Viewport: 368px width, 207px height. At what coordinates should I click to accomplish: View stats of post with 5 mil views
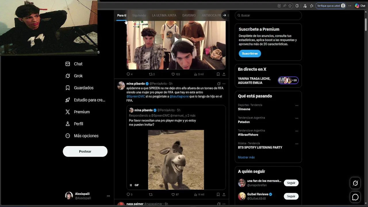pyautogui.click(x=199, y=74)
